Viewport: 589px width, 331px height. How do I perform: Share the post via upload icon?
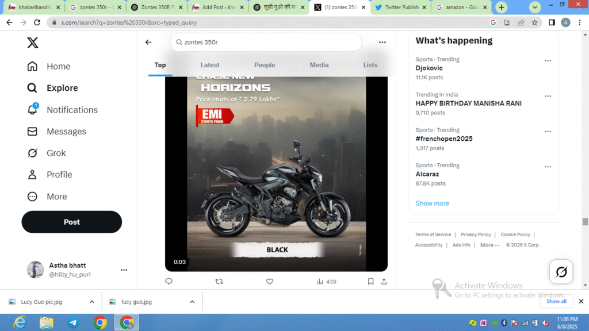(x=384, y=281)
